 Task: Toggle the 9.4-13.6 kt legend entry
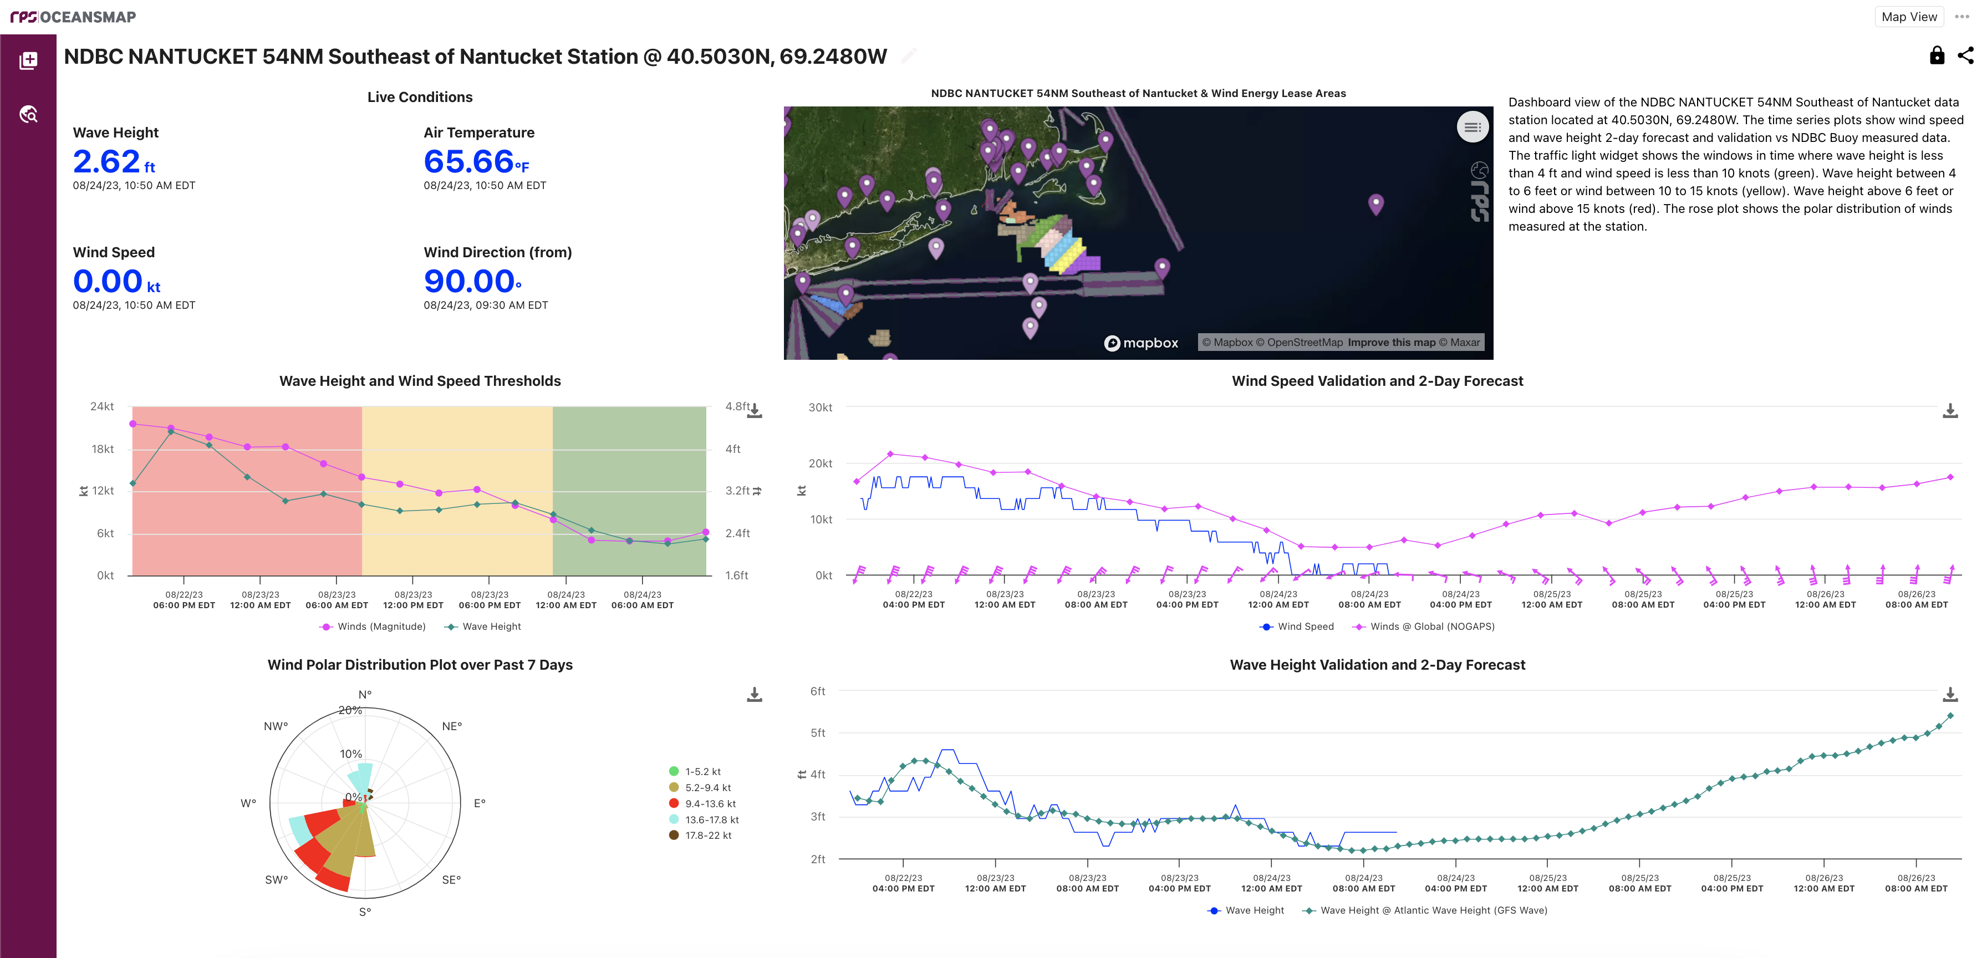click(702, 804)
